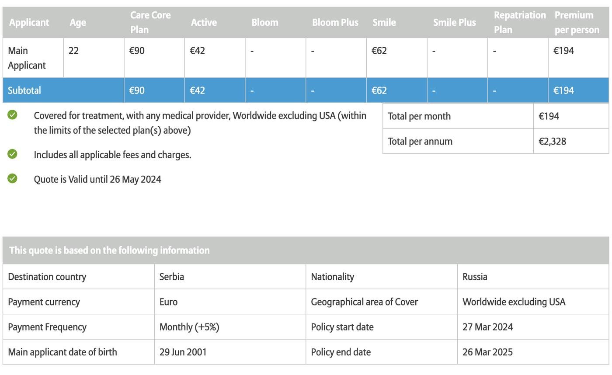Click the €194 value in the Subtotal row
612x375 pixels.
pyautogui.click(x=563, y=90)
